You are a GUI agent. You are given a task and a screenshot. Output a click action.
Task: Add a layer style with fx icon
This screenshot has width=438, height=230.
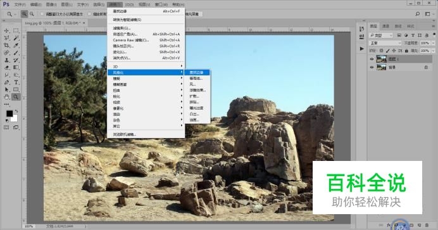389,225
